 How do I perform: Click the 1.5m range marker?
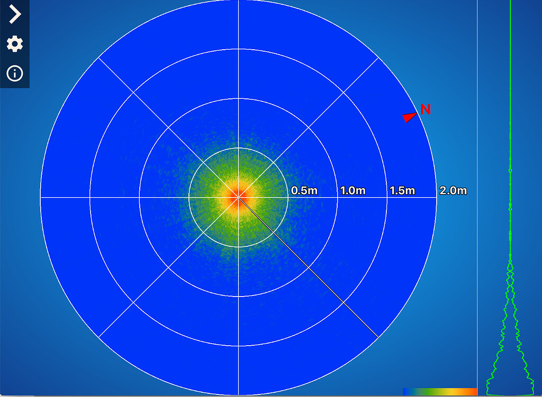point(403,191)
